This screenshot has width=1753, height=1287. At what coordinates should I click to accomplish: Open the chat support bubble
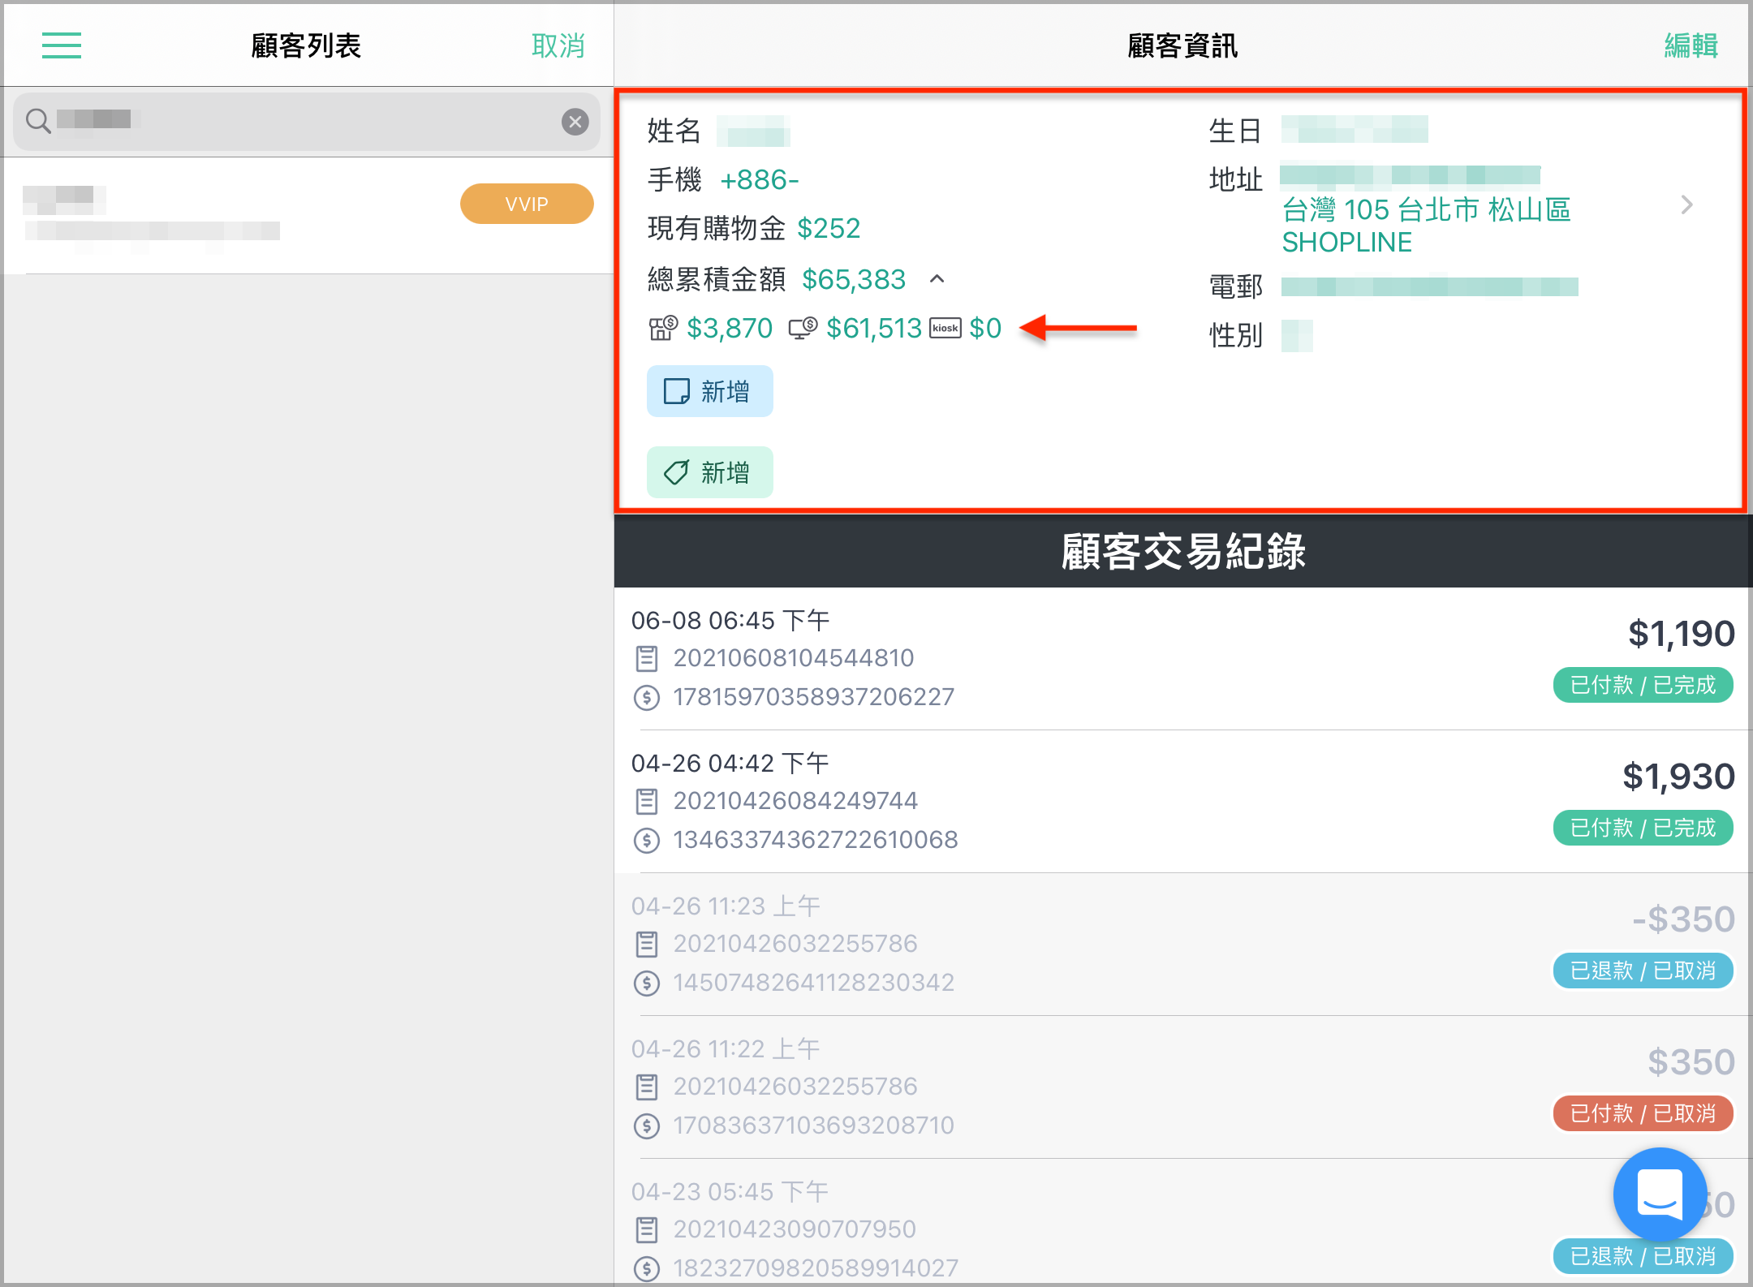1659,1194
